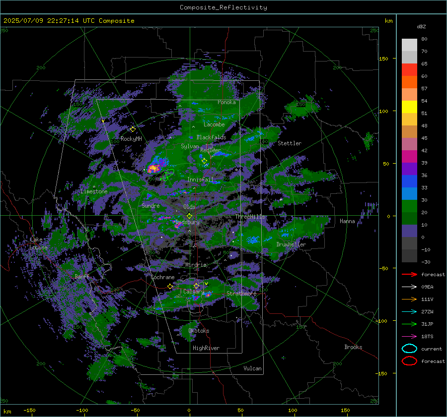Click the yellow diamond radar-center marker
Screen dimensions: 447x417
point(189,216)
